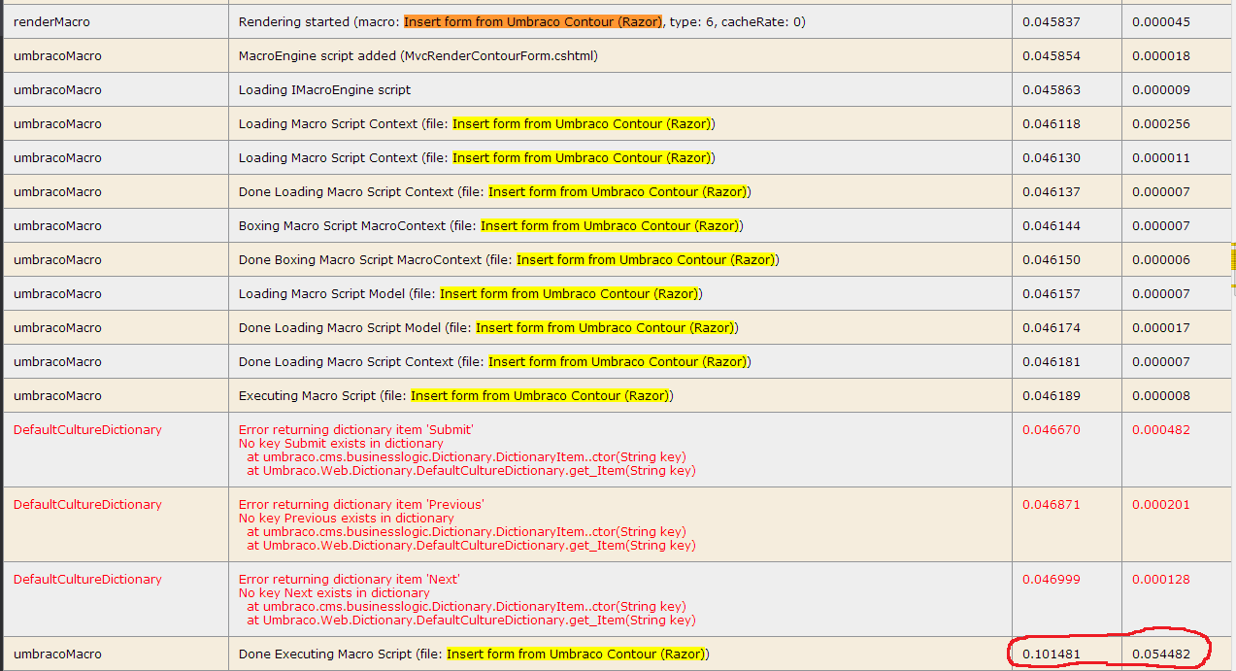Click the 'Loading IMacroEngine script' message
1236x671 pixels.
click(x=325, y=89)
